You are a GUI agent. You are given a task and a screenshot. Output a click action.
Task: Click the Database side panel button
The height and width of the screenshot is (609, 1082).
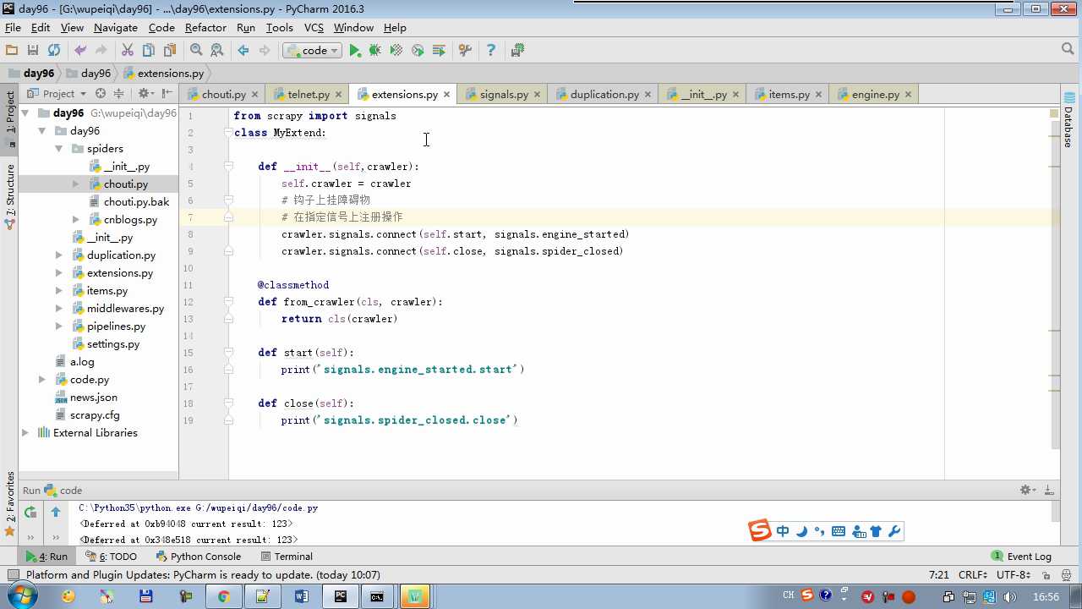click(x=1068, y=120)
